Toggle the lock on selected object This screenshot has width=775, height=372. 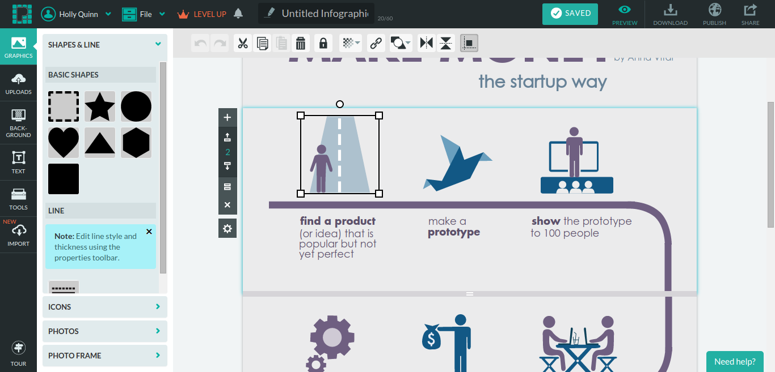pyautogui.click(x=323, y=43)
